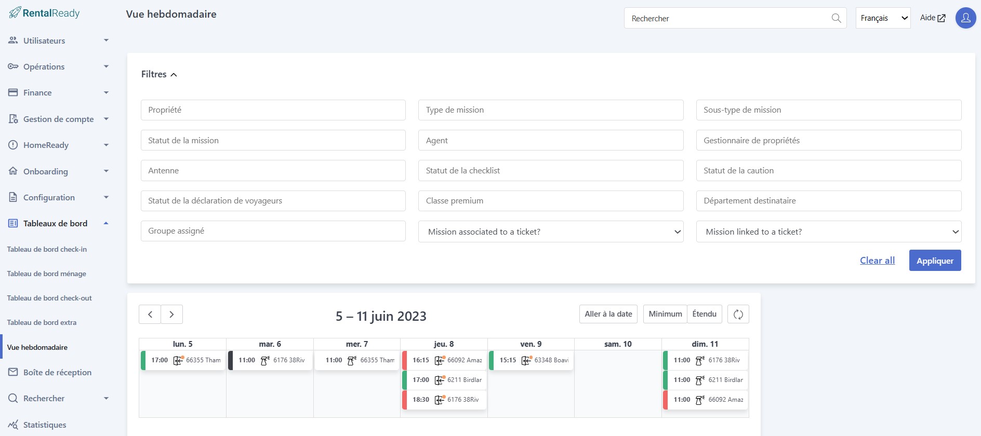Click the search magnifier icon in Rechercher box

pyautogui.click(x=836, y=18)
